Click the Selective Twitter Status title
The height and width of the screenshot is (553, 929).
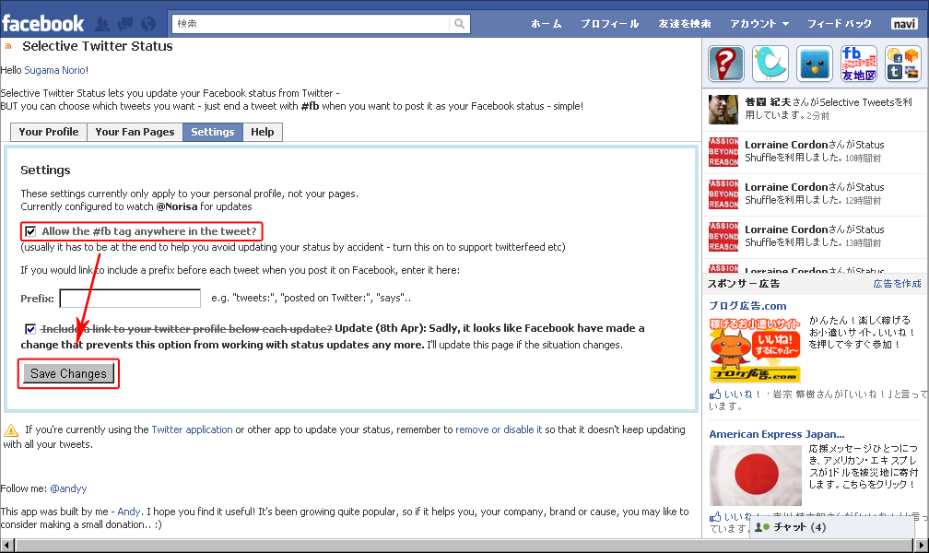[98, 46]
